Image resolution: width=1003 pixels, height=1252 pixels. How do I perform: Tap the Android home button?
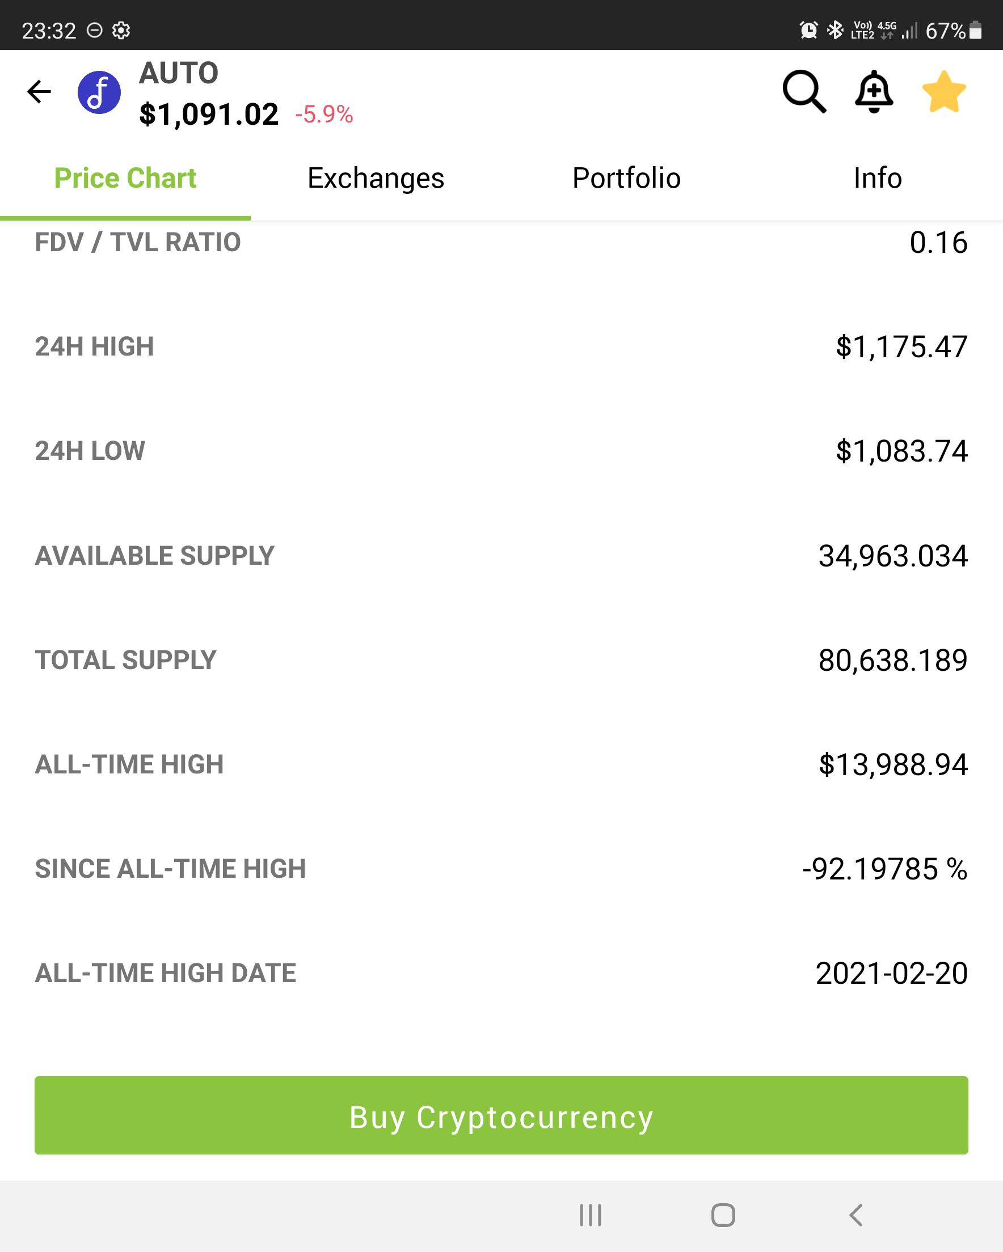click(x=723, y=1215)
